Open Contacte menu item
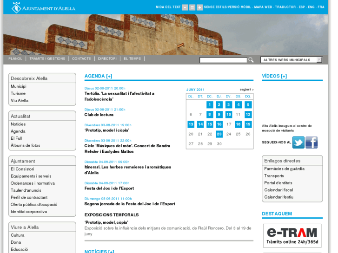Screen dimensions: 338x253 point(81,58)
